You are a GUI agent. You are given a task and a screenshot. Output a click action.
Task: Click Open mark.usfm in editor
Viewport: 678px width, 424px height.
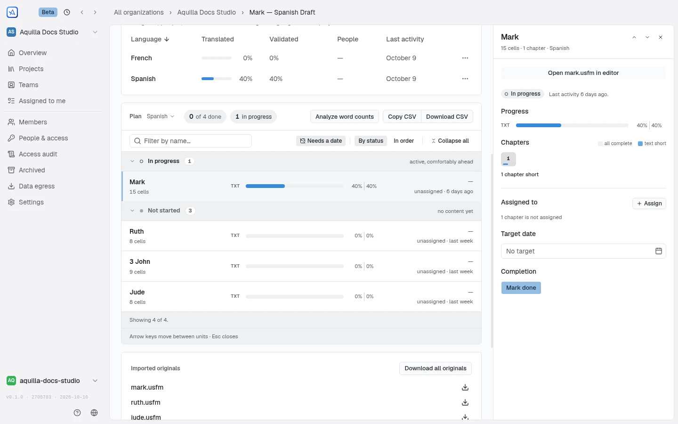click(583, 73)
